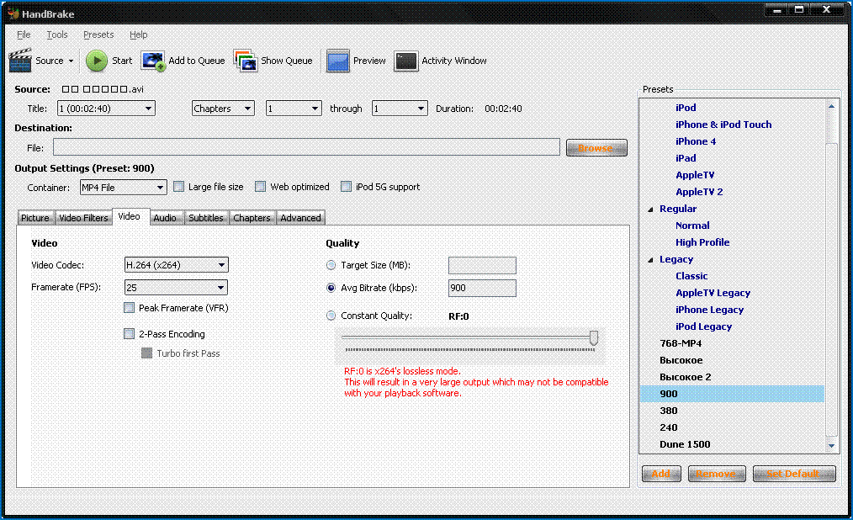
Task: Select the iPhone Legacy preset
Action: pyautogui.click(x=709, y=310)
